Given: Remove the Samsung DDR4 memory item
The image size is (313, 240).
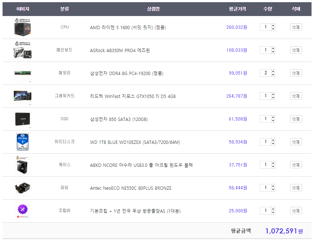Looking at the screenshot, I should [296, 73].
